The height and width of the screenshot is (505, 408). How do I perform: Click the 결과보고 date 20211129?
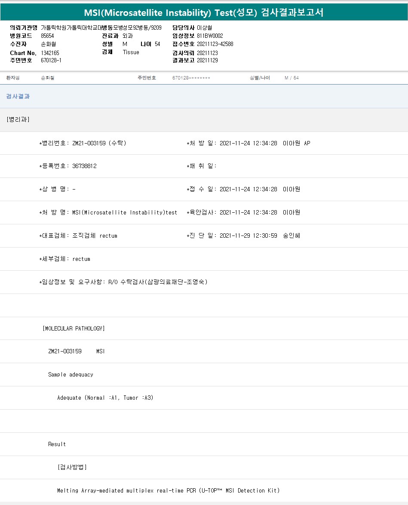[207, 60]
